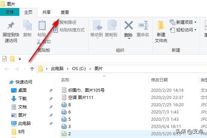Click the 新建文件夹 icon
The height and width of the screenshot is (138, 207).
[x=161, y=25]
